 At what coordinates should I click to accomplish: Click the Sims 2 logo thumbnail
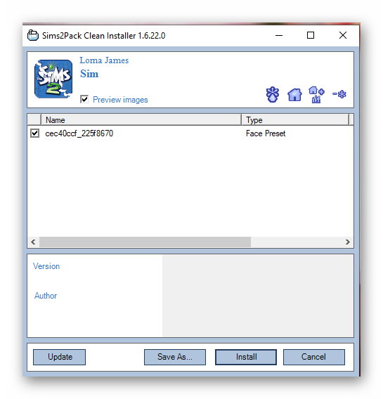pos(53,79)
